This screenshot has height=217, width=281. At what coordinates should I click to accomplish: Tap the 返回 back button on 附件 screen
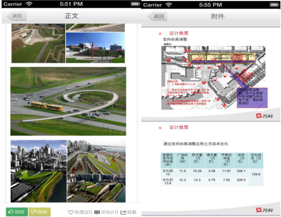point(157,16)
